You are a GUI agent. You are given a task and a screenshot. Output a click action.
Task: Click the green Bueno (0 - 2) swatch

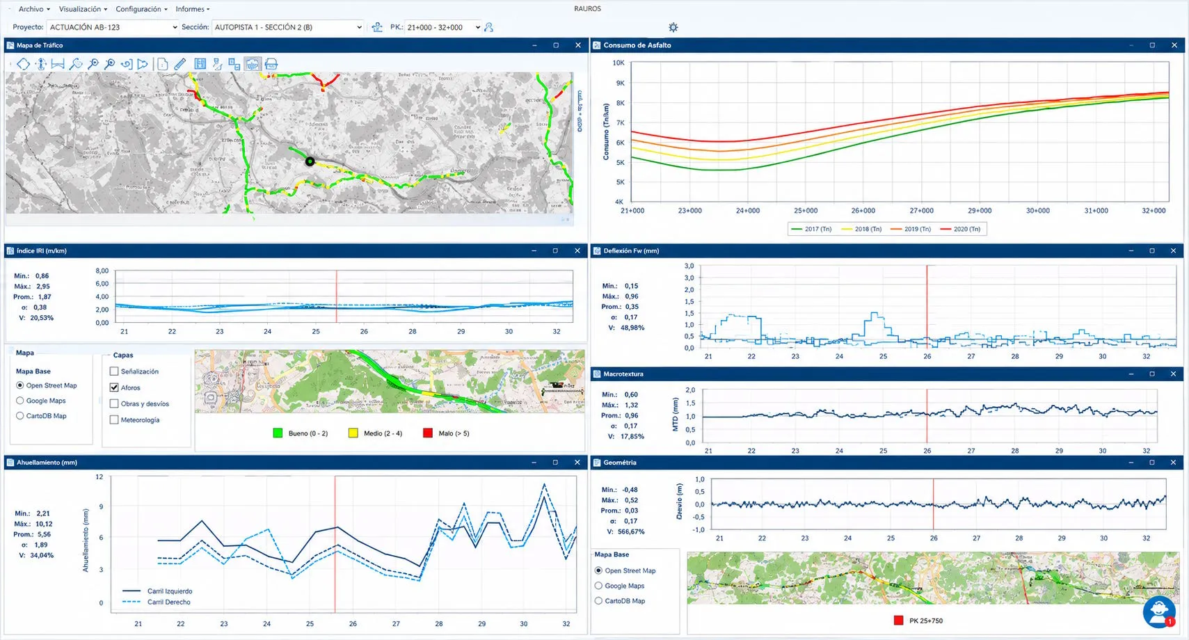(x=278, y=433)
